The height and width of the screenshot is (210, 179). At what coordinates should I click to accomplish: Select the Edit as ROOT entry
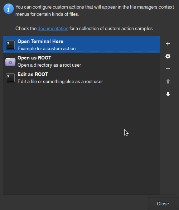pyautogui.click(x=82, y=78)
